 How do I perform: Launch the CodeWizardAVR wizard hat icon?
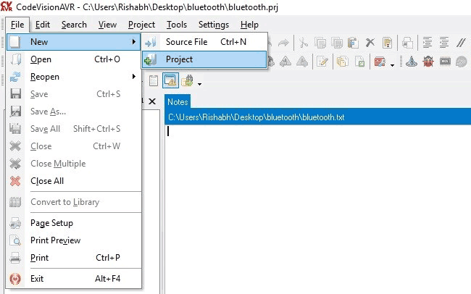click(x=411, y=62)
